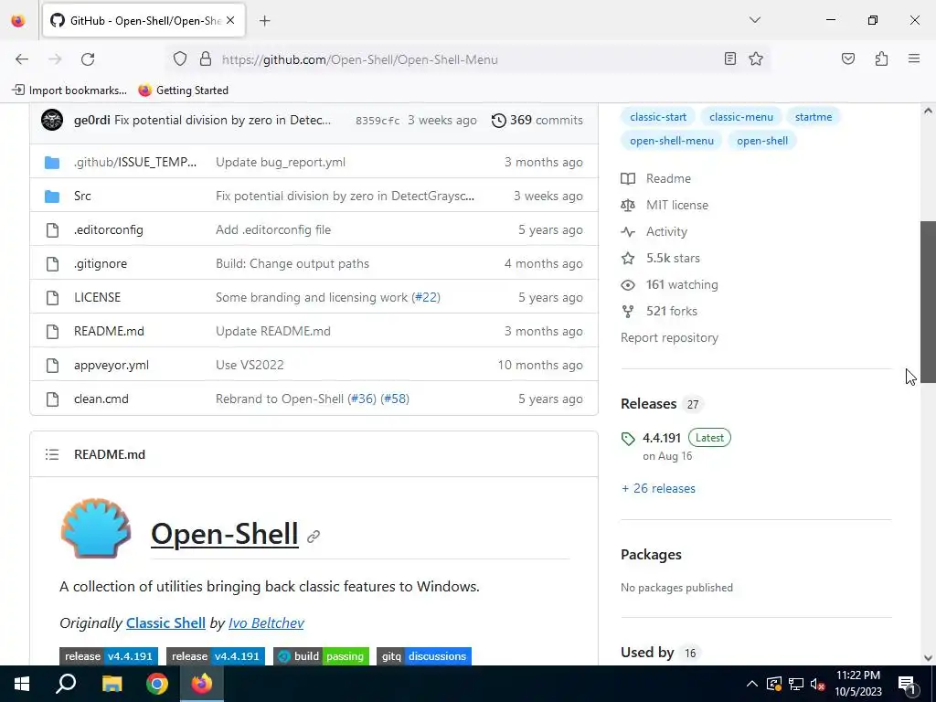Open the .gitignore file
This screenshot has width=936, height=702.
coord(101,263)
